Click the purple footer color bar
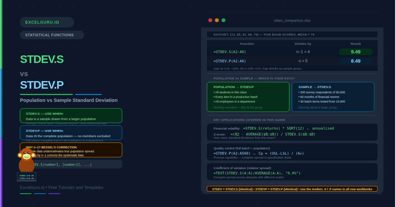The height and width of the screenshot is (207, 396). point(54,193)
